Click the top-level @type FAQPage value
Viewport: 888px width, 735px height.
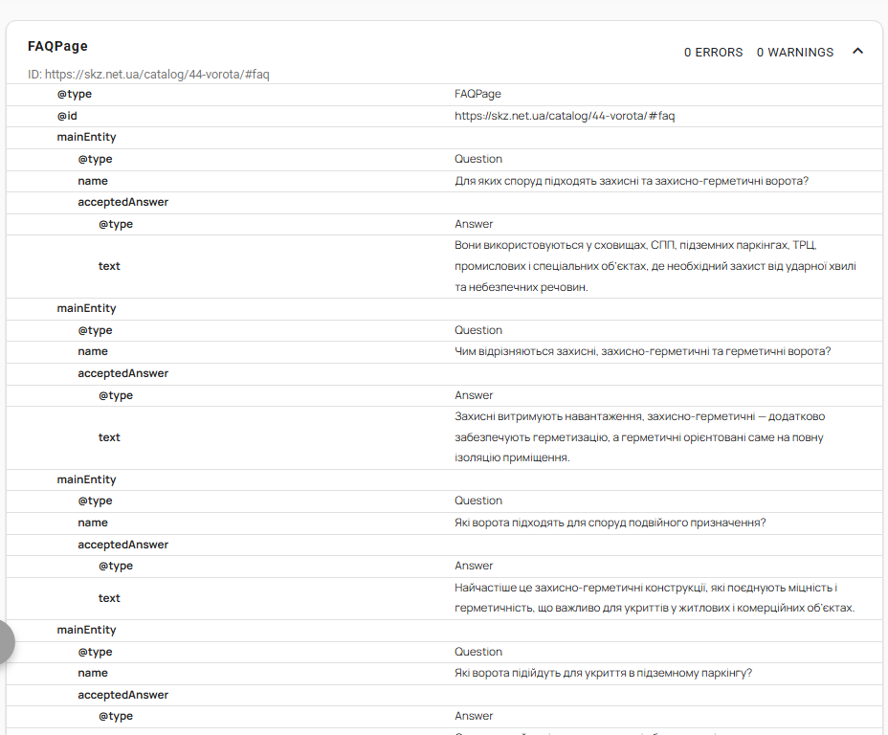pyautogui.click(x=477, y=94)
